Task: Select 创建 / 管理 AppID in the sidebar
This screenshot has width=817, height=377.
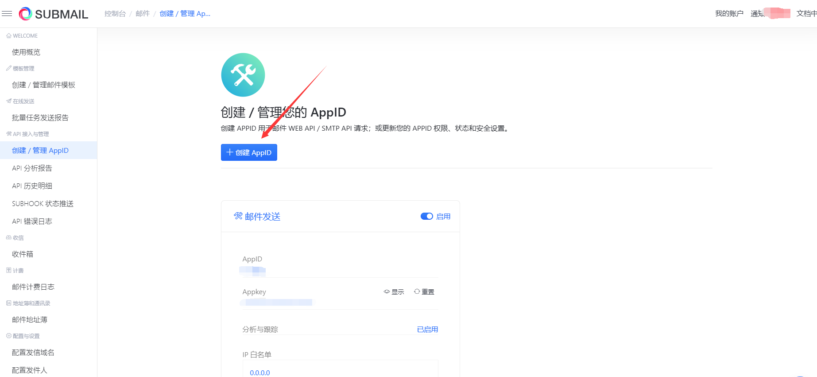Action: click(x=49, y=150)
